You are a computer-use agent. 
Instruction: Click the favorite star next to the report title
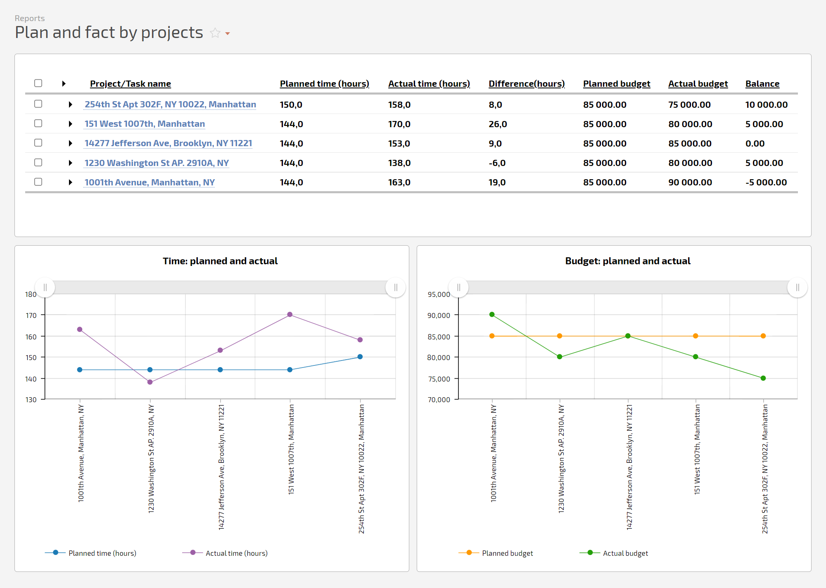[215, 33]
